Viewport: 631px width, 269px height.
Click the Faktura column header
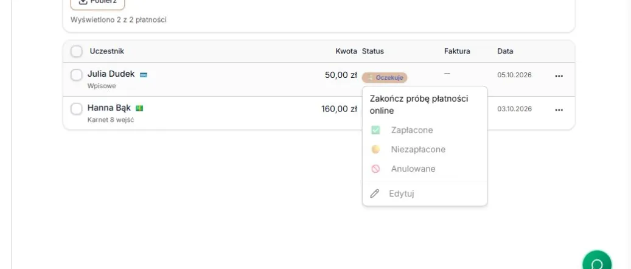pos(457,51)
